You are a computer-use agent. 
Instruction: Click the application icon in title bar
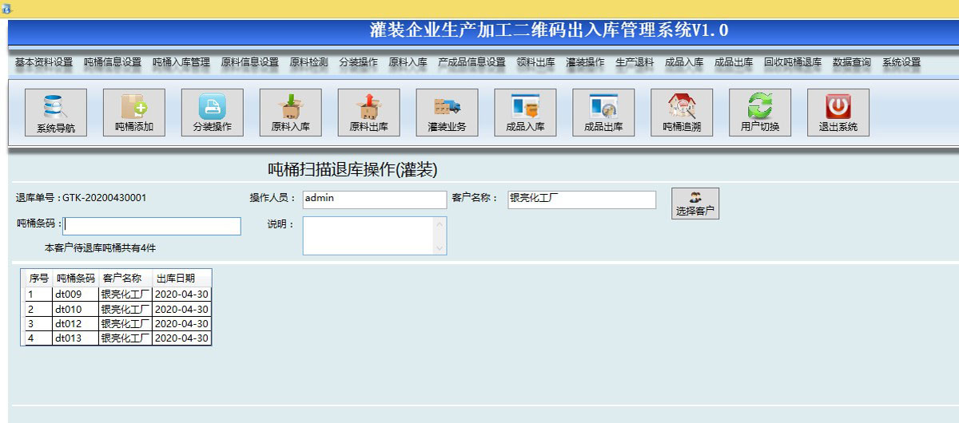pyautogui.click(x=7, y=9)
